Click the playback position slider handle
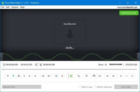The height and width of the screenshot is (92, 140). [x=3, y=69]
